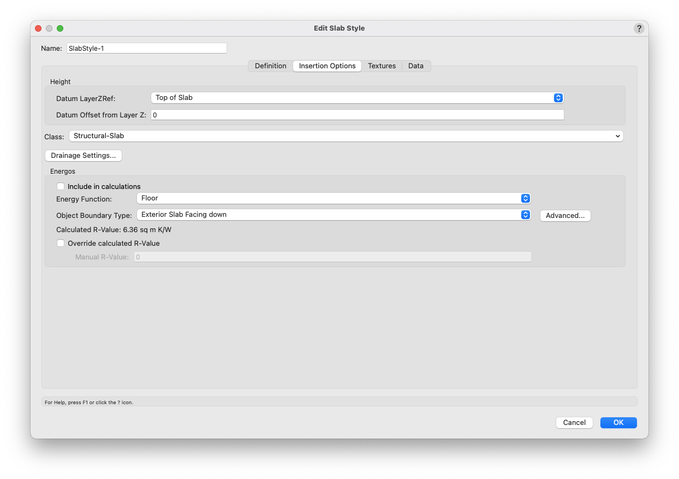The width and height of the screenshot is (679, 479).
Task: Open Advanced boundary settings
Action: pos(565,216)
